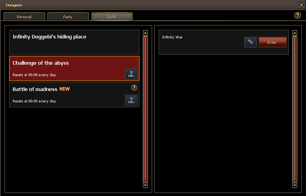The width and height of the screenshot is (306, 196).
Task: Click the help icon beside Battle of madness
Action: [134, 88]
